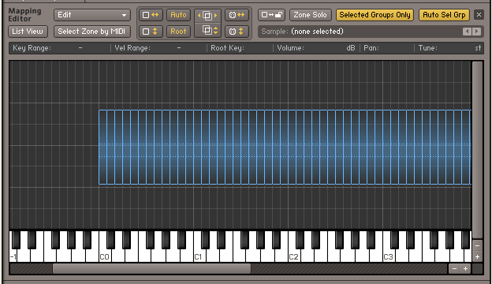Click the horizontal scrollbar thumb
The height and width of the screenshot is (284, 492).
coord(151,269)
